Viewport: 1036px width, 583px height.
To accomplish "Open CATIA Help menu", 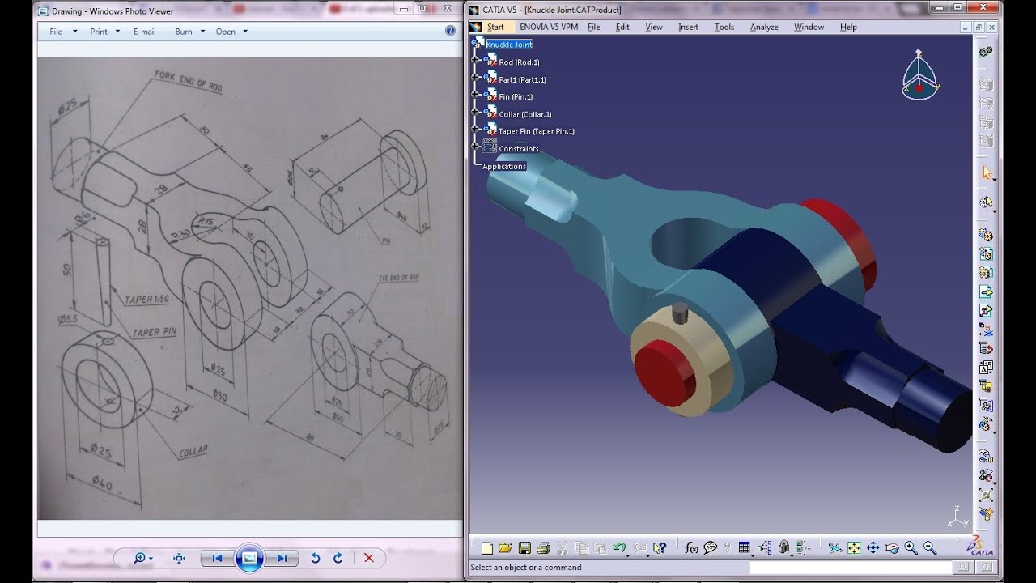I will (x=848, y=27).
